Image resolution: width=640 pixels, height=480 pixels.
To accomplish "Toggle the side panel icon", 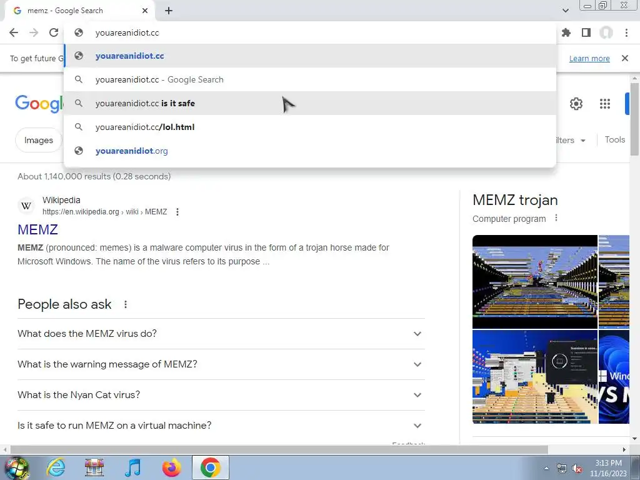I will tap(586, 32).
